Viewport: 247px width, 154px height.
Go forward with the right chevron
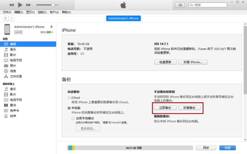12,19
